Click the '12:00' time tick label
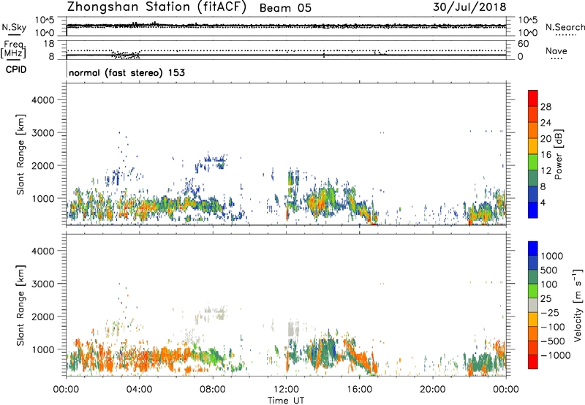This screenshot has width=585, height=405. [x=286, y=390]
